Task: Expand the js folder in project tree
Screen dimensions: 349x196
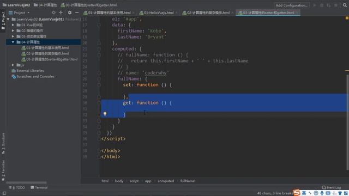Action: point(13,65)
